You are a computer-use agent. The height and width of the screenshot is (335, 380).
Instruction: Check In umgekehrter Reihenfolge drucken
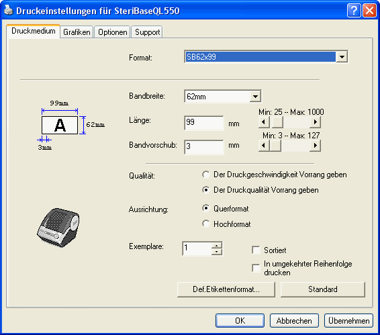[x=256, y=268]
